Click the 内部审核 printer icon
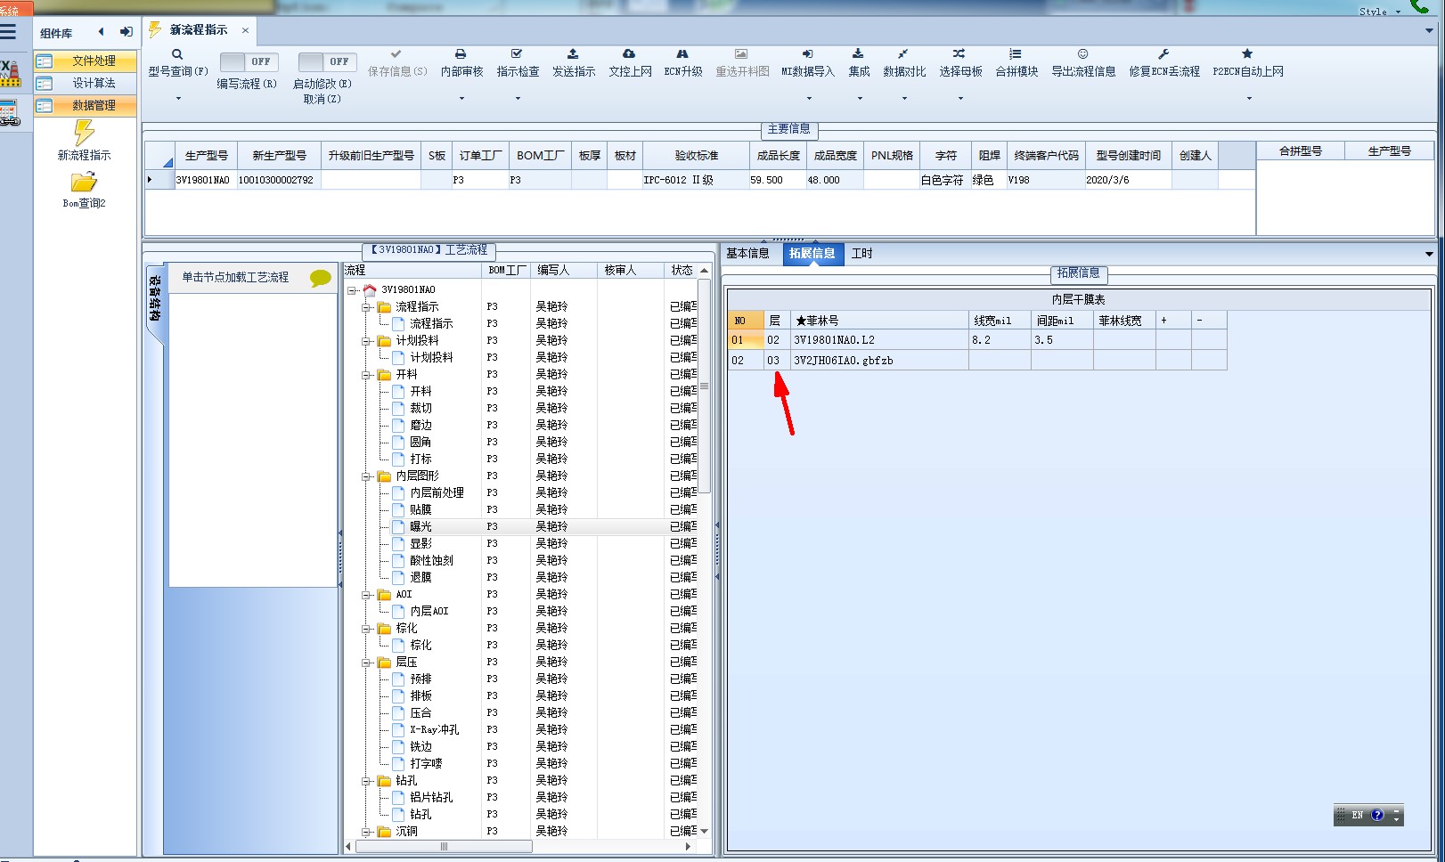 [461, 54]
